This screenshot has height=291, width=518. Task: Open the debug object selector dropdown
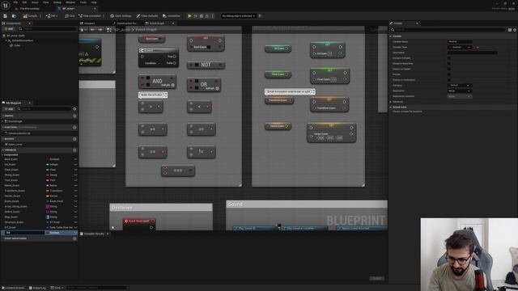point(239,16)
